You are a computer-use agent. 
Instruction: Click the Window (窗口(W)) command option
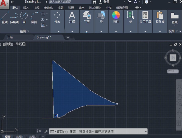[62, 132]
